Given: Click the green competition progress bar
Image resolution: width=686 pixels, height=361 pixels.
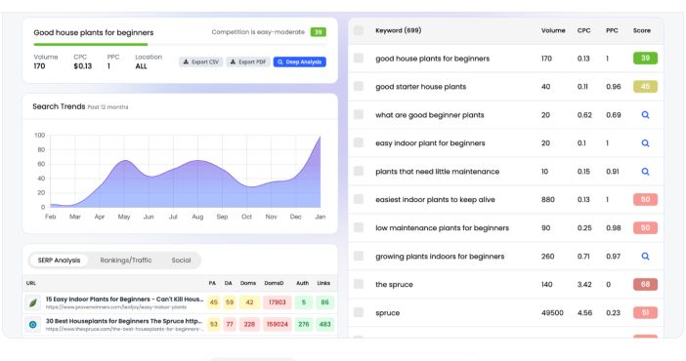Looking at the screenshot, I should pyautogui.click(x=91, y=44).
